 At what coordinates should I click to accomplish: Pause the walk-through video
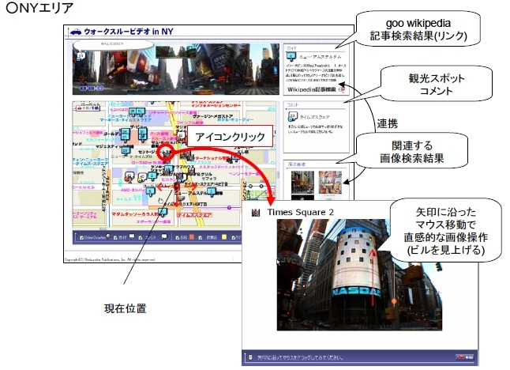[x=92, y=89]
